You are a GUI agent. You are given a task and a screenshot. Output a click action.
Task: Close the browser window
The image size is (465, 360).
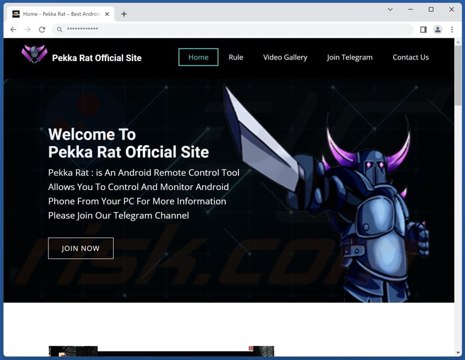point(451,9)
